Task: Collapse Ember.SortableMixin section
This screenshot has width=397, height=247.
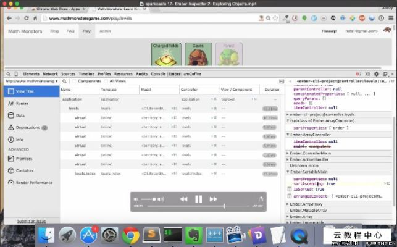Action: click(x=339, y=172)
